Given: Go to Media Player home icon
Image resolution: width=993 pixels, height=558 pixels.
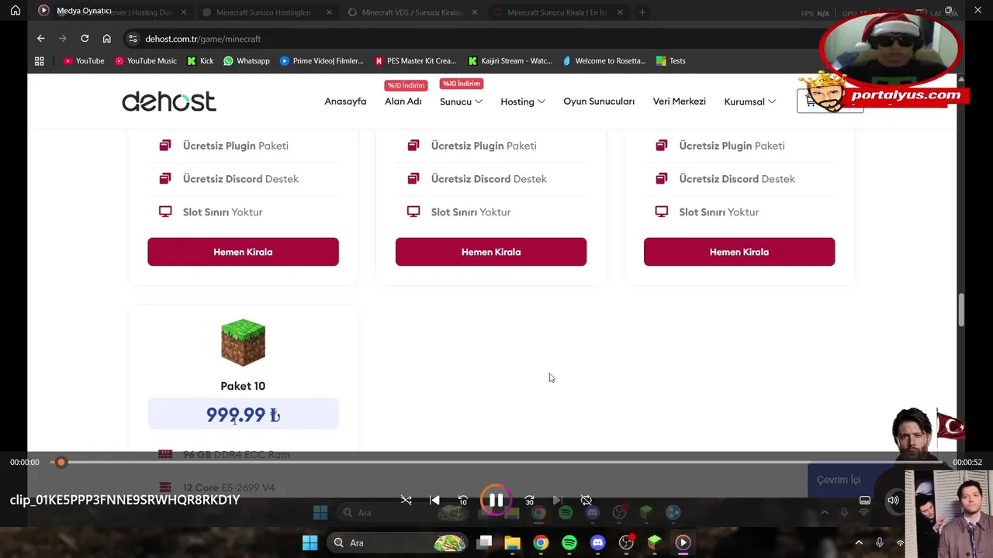Looking at the screenshot, I should pyautogui.click(x=15, y=11).
